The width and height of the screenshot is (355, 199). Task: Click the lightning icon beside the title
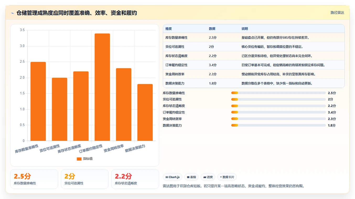point(12,13)
